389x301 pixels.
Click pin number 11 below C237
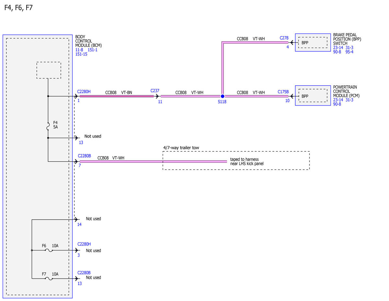tap(160, 102)
